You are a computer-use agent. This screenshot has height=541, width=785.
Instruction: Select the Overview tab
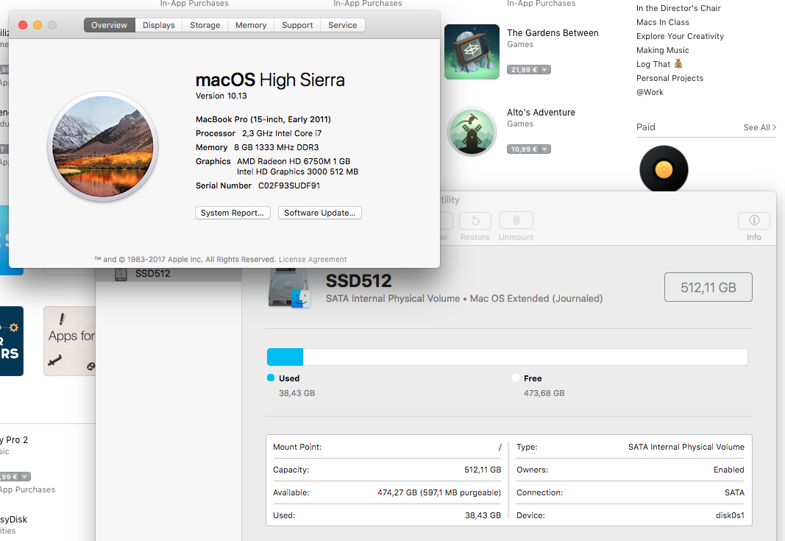(109, 25)
